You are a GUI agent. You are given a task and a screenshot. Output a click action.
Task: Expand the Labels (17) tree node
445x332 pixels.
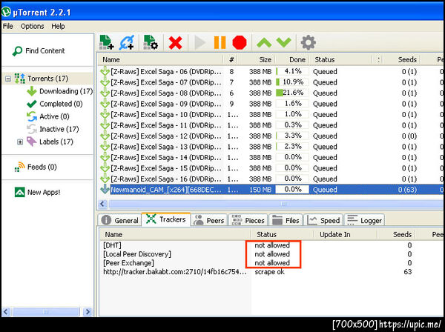[20, 142]
